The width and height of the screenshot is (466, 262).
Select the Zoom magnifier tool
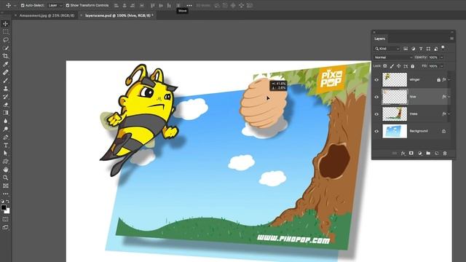[x=5, y=178]
